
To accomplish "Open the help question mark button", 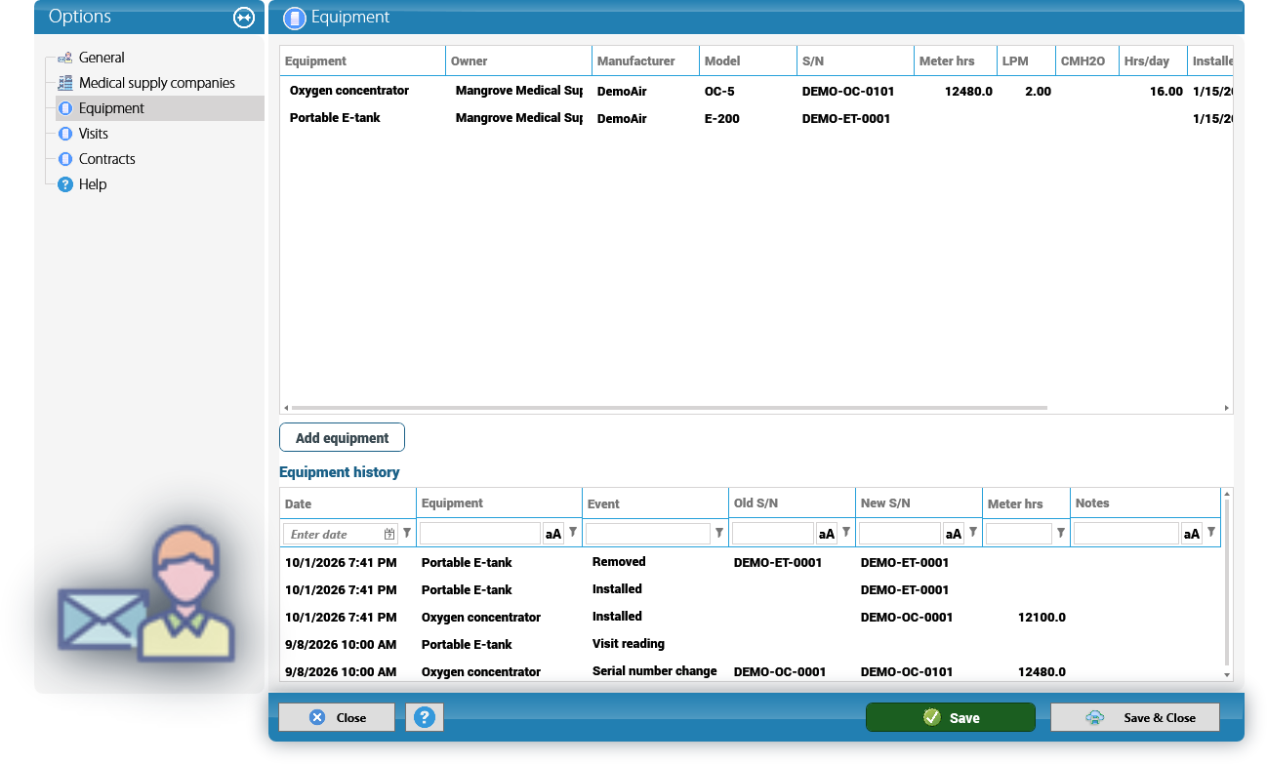I will pos(425,717).
